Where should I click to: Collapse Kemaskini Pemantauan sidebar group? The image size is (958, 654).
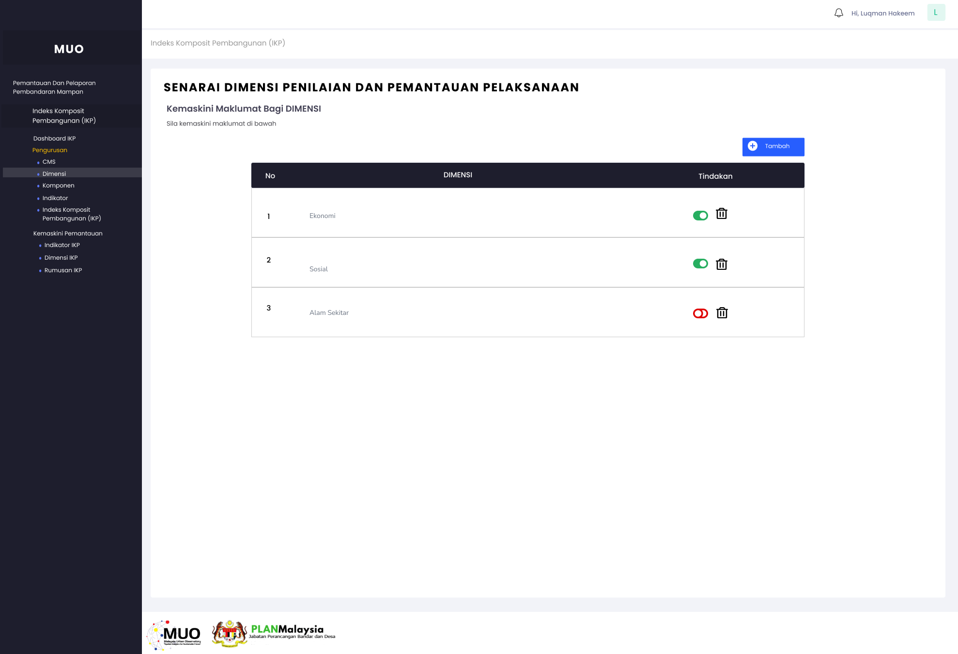tap(68, 234)
